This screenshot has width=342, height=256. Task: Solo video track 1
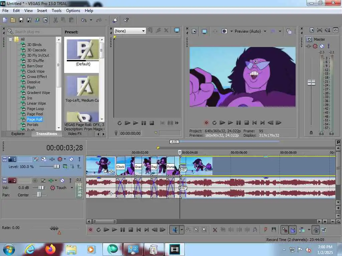79,159
